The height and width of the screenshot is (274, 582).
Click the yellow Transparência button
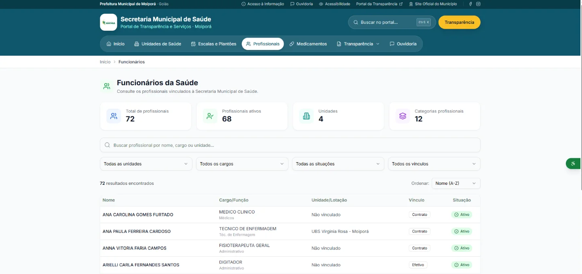pos(460,22)
